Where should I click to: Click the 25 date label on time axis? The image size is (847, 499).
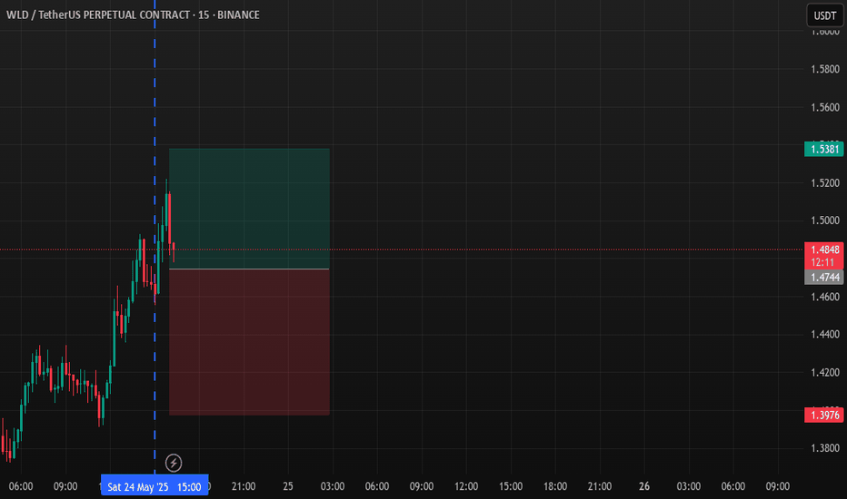click(288, 486)
